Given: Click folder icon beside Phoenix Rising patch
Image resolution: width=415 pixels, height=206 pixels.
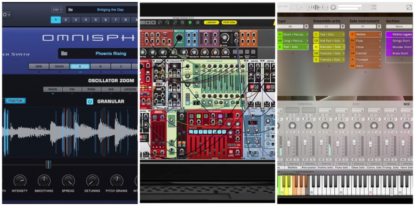Looking at the screenshot, I should click(x=64, y=53).
